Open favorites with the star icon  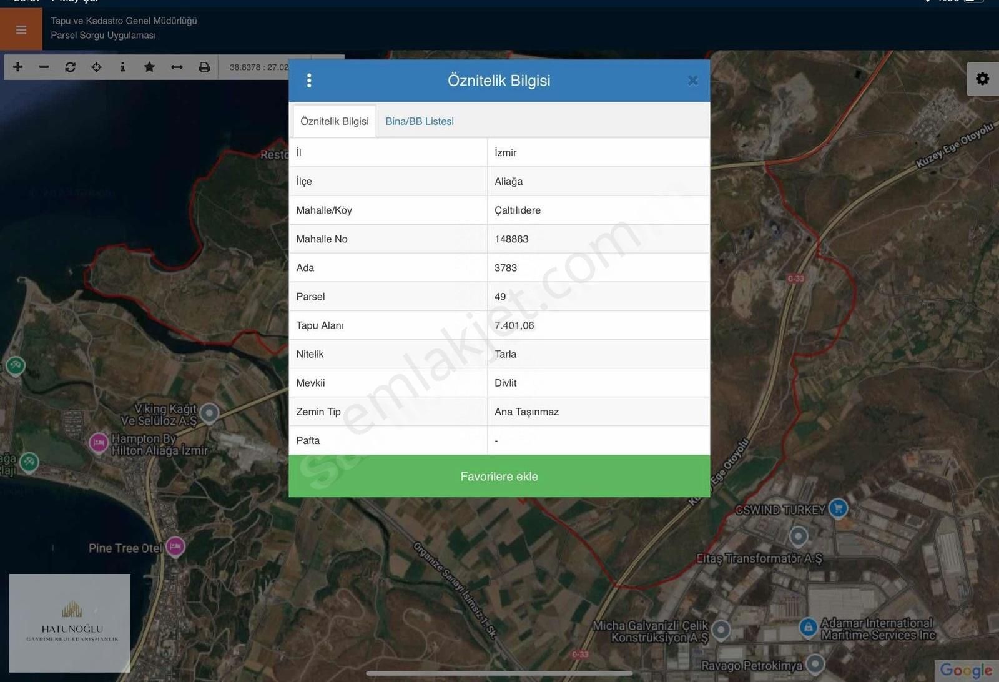click(149, 67)
